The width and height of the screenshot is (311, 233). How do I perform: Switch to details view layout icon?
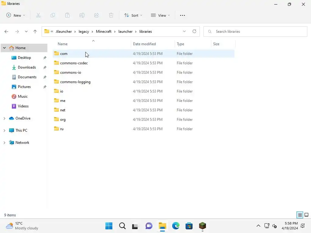pyautogui.click(x=300, y=215)
